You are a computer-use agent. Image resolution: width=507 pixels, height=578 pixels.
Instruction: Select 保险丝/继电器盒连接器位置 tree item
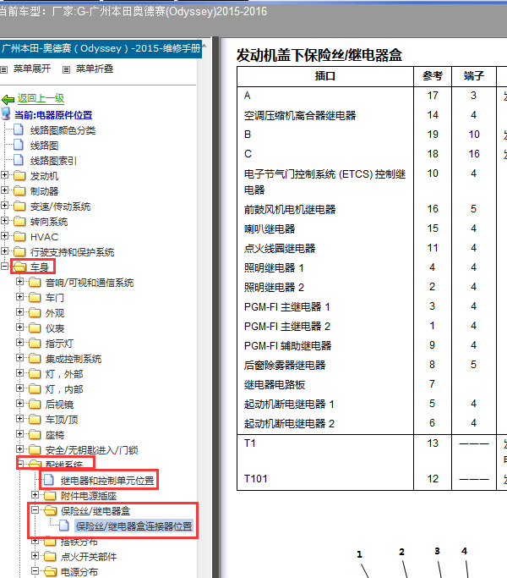[x=134, y=526]
